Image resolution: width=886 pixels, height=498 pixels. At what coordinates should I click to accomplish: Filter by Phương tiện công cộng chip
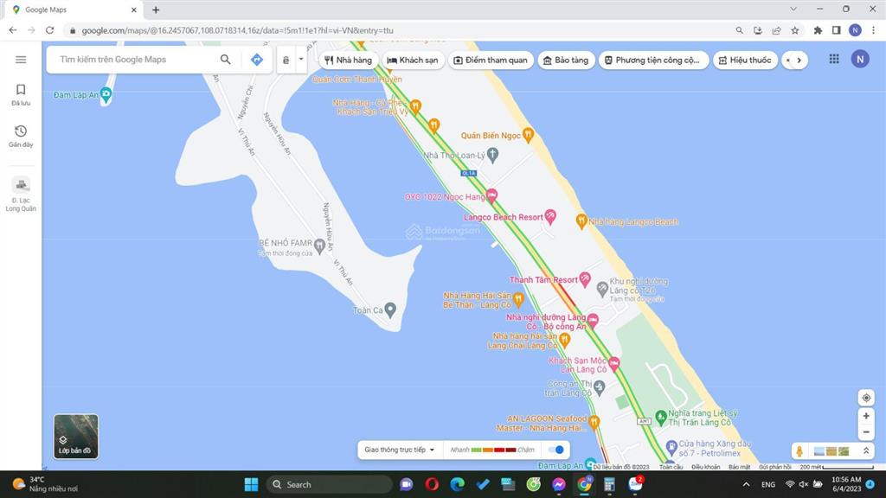click(652, 60)
